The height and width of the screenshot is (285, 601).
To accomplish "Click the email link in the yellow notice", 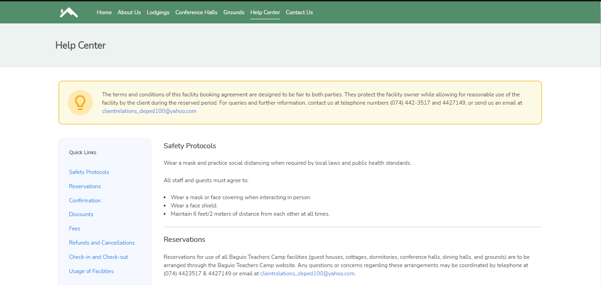I will (149, 111).
